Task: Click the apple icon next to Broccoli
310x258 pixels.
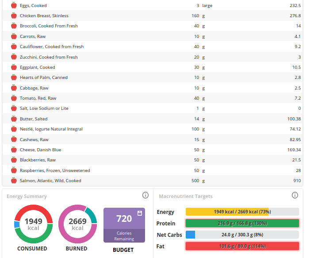Action: click(x=14, y=26)
